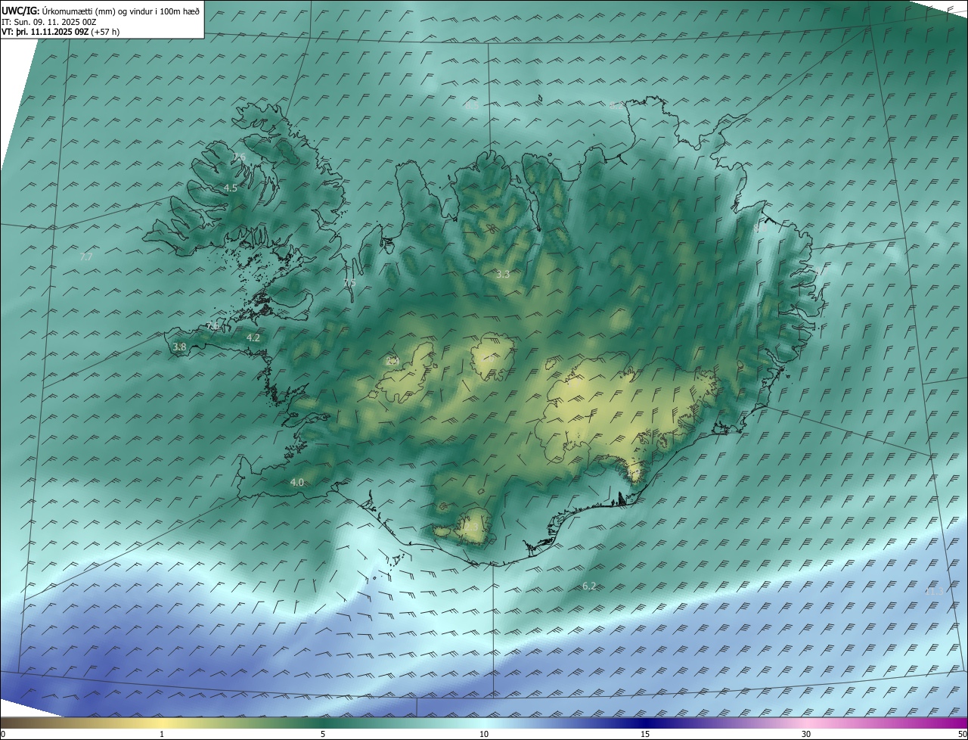Screen dimensions: 968x740
Task: Select the 3.3 value in north Iceland
Action: 503,275
